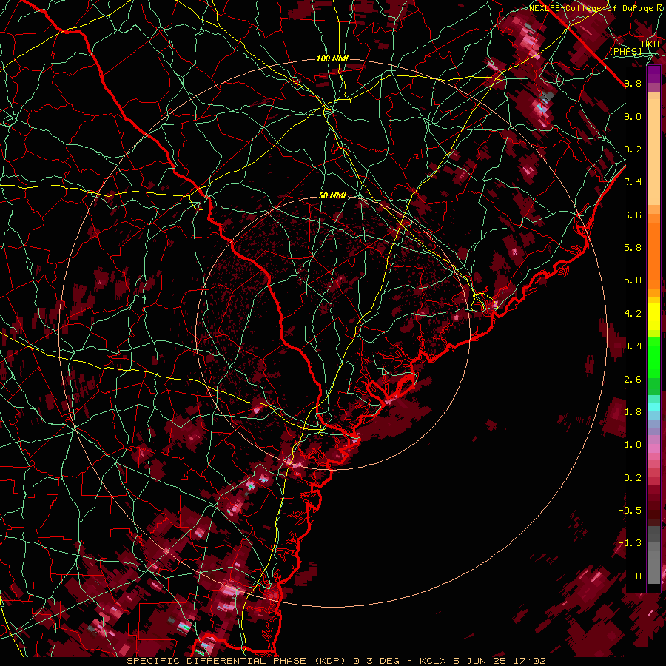Click the cyan segment of the color bar
Screen dimensions: 666x666
tap(653, 406)
